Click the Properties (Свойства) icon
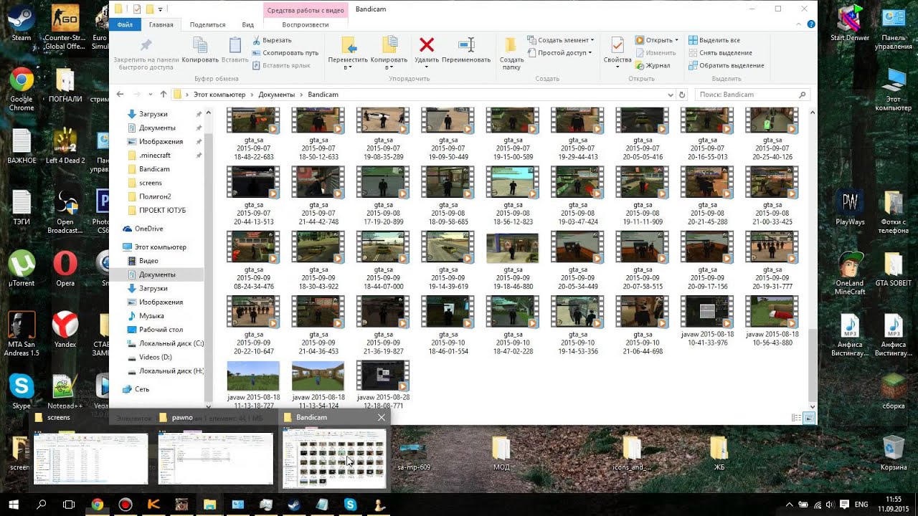Viewport: 918px width, 516px height. click(617, 45)
